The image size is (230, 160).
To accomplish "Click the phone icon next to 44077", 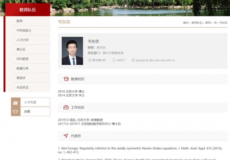I will click(x=114, y=60).
